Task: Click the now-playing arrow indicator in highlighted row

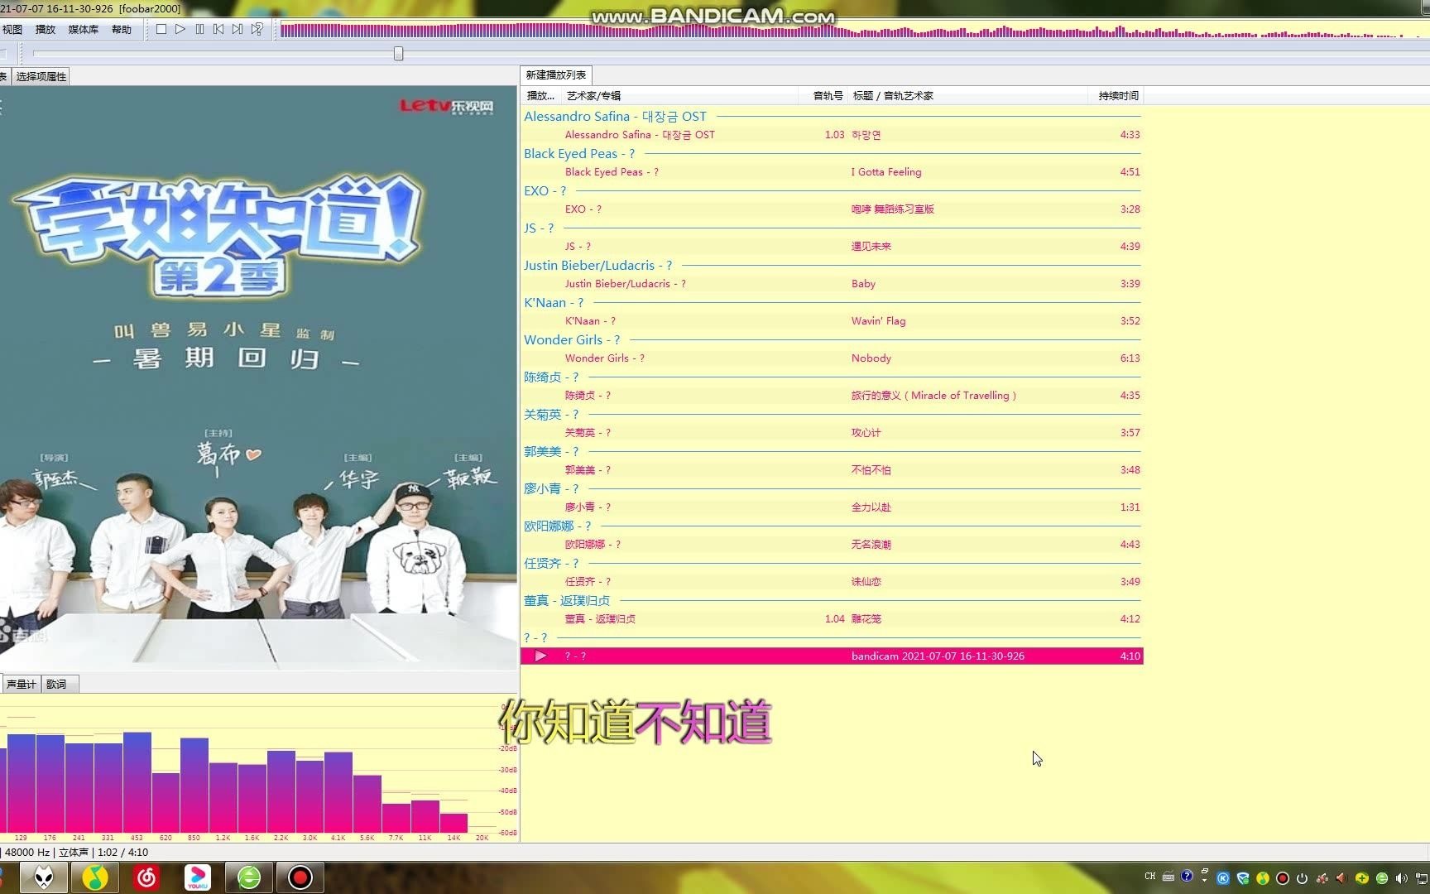Action: [x=540, y=656]
